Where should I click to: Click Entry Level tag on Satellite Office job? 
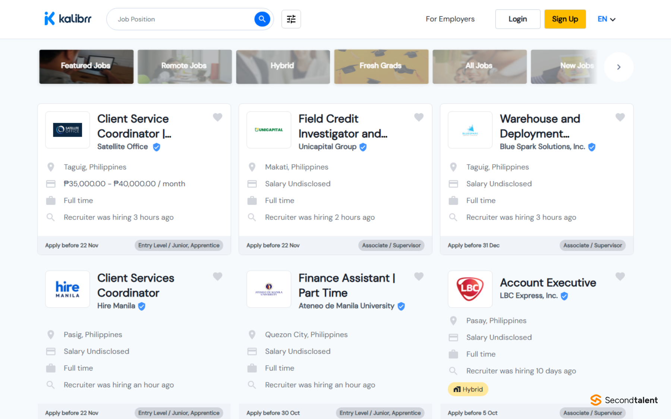179,245
